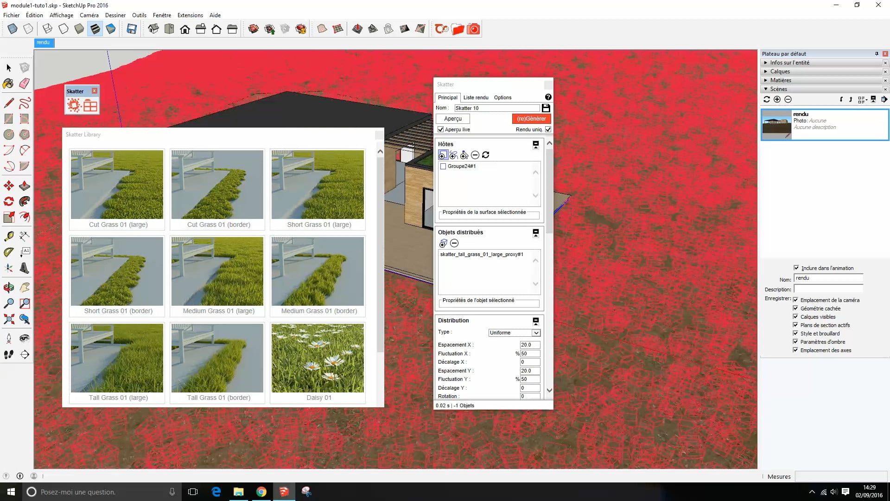Screen dimensions: 890x501
Task: Select the Paint Bucket tool
Action: pyautogui.click(x=9, y=83)
